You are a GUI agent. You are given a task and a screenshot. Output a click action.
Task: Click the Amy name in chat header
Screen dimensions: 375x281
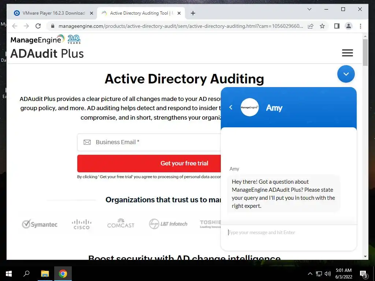point(274,108)
